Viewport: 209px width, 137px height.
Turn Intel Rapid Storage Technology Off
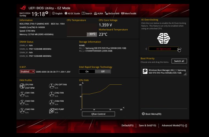tap(103, 72)
